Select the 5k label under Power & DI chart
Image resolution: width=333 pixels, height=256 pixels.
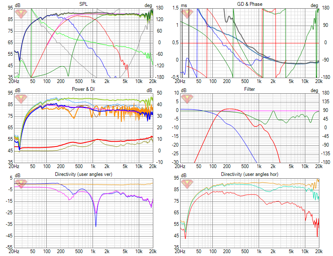pos(125,166)
